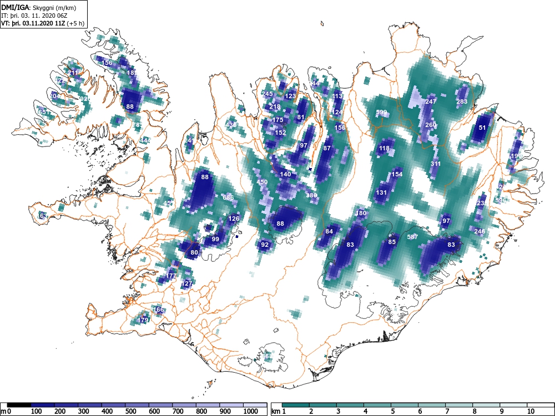
Task: Click the visibility value 175 on the map
Action: coord(278,120)
